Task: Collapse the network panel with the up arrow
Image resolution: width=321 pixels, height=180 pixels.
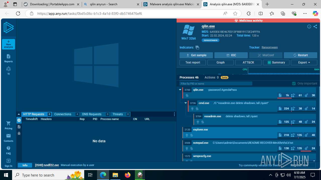Action: pyautogui.click(x=19, y=114)
